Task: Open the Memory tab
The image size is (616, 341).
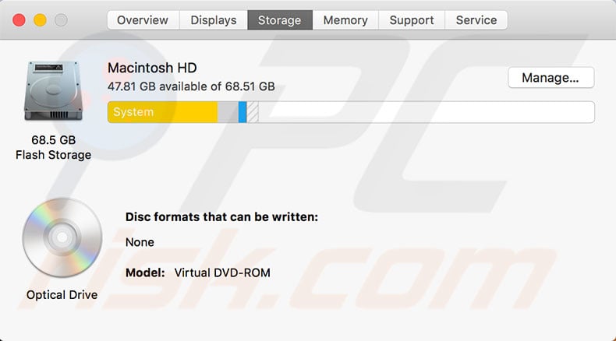Action: click(345, 20)
